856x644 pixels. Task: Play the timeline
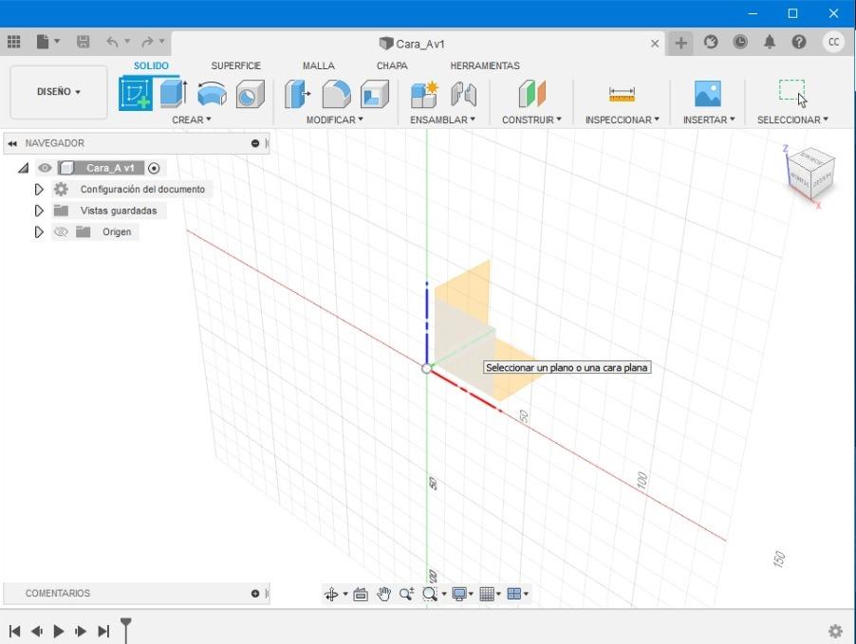(x=59, y=632)
